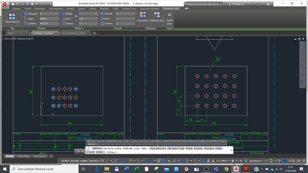Click the row spacing Mezi icon
This screenshot has height=173, width=308.
pos(63,19)
